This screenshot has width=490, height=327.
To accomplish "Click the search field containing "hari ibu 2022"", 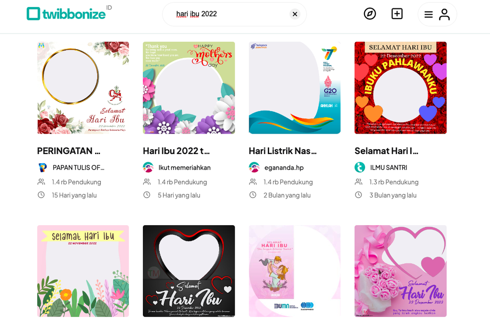I will 229,14.
